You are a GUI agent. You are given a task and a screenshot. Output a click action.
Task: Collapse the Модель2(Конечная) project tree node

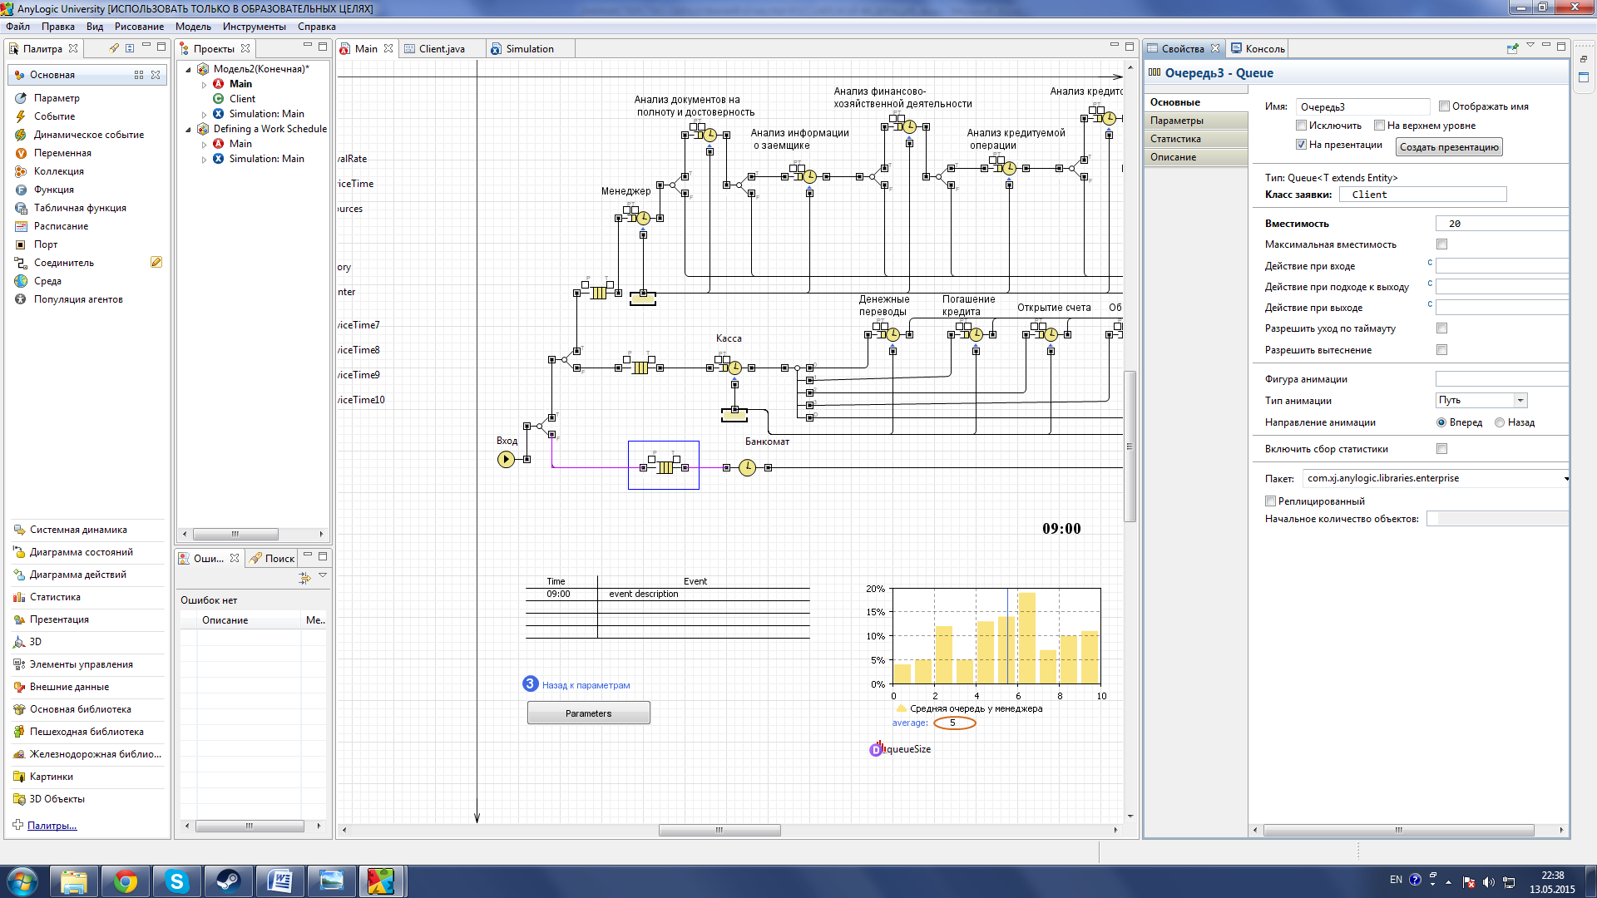click(189, 70)
